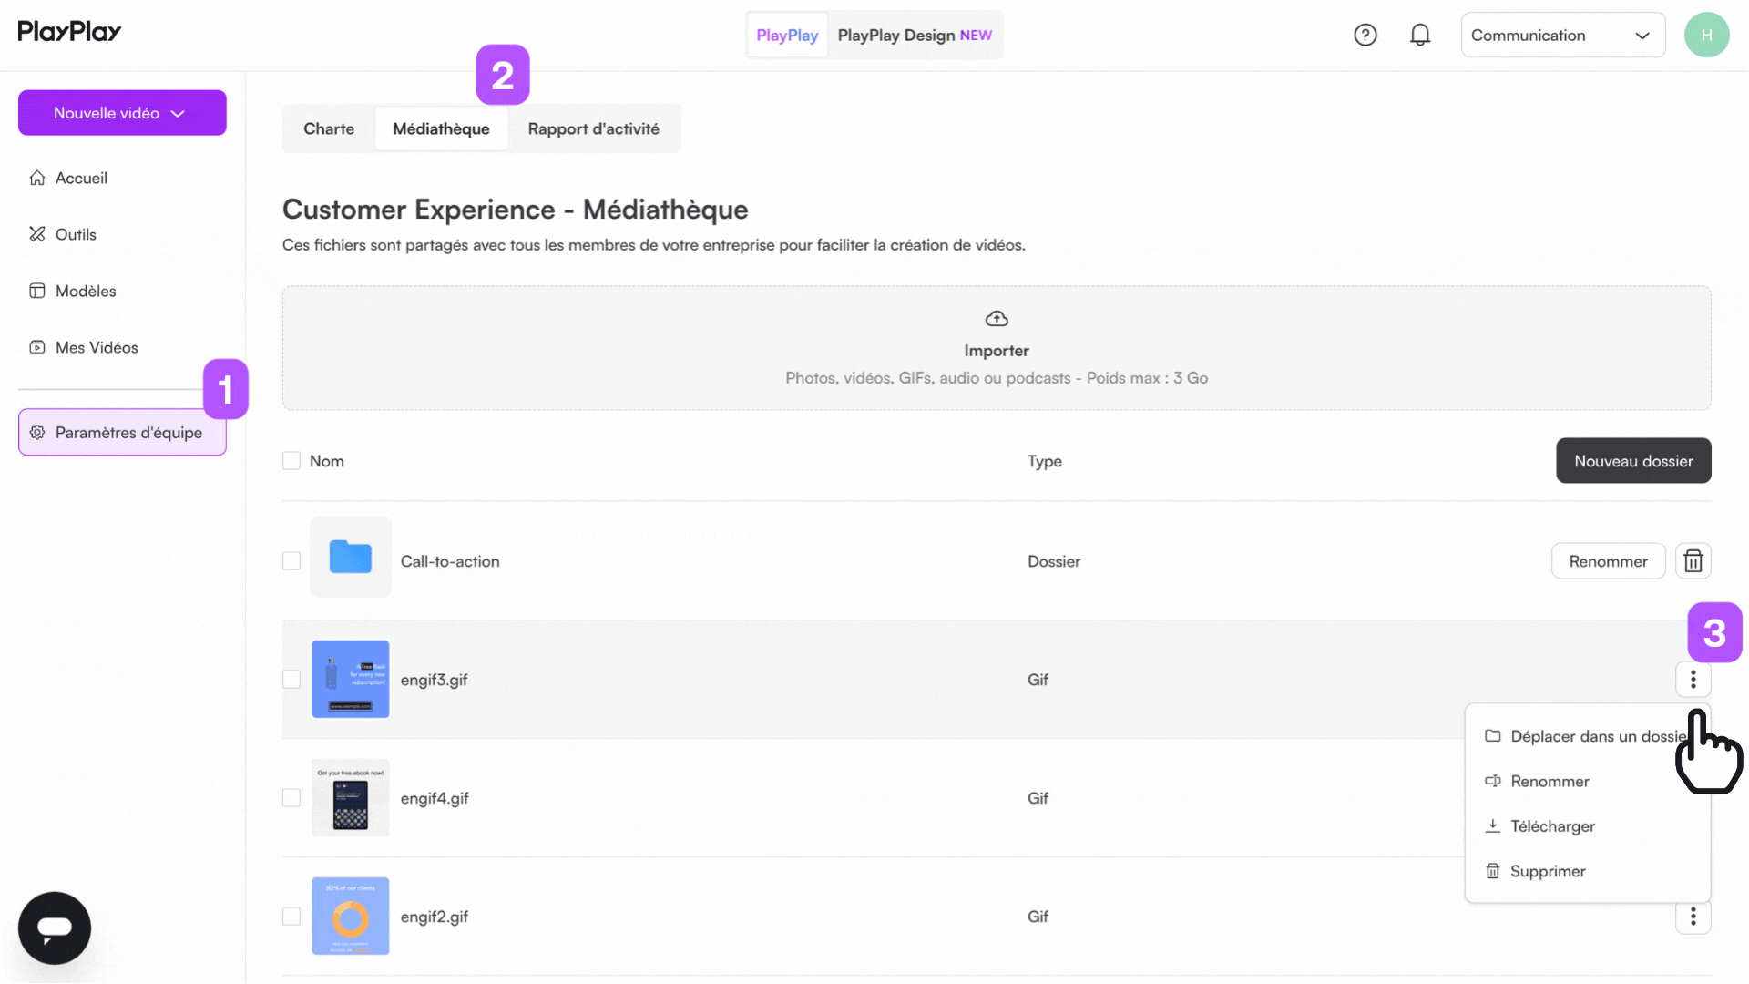Viewport: 1749px width, 984px height.
Task: Open the engif4.gif thumbnail
Action: coord(351,798)
